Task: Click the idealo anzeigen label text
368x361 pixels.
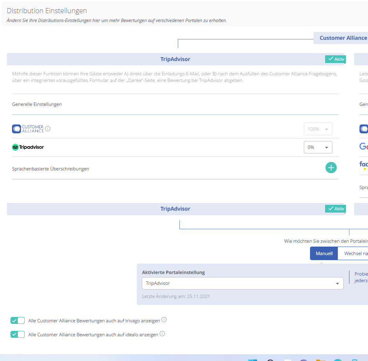Action: click(93, 334)
